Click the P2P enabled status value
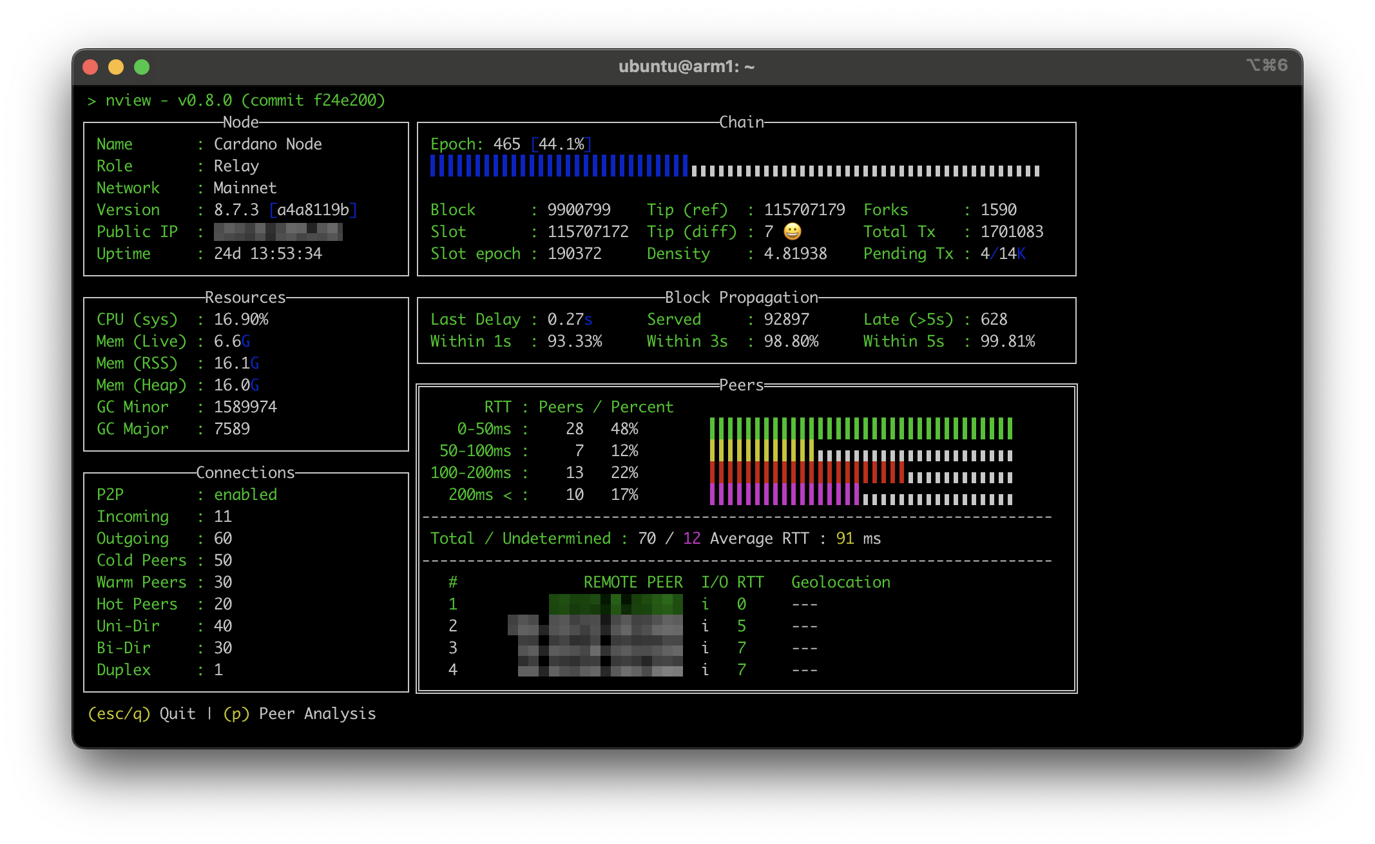Image resolution: width=1375 pixels, height=844 pixels. click(245, 494)
